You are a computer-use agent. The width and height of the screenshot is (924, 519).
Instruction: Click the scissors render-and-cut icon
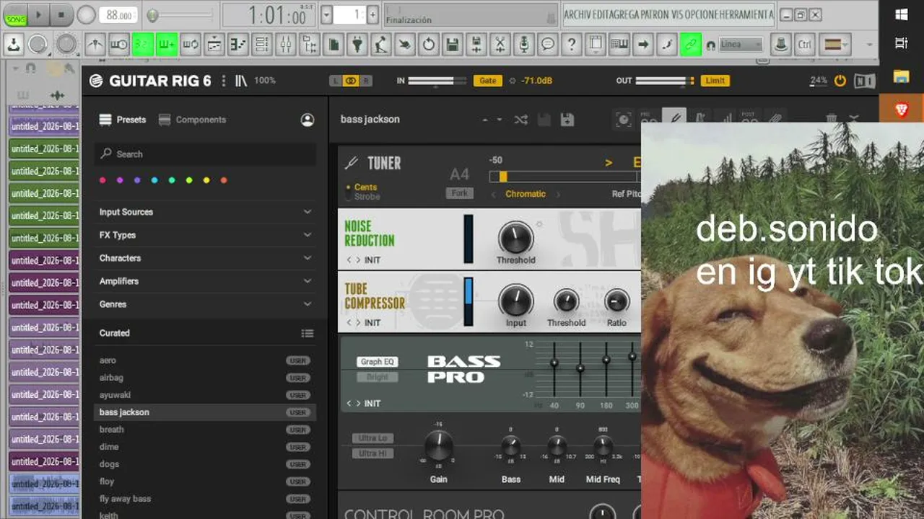click(x=500, y=45)
